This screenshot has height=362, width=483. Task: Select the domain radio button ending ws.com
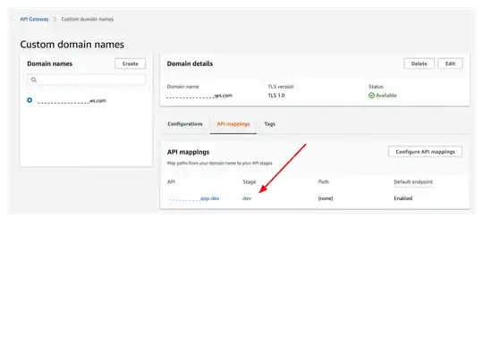30,100
